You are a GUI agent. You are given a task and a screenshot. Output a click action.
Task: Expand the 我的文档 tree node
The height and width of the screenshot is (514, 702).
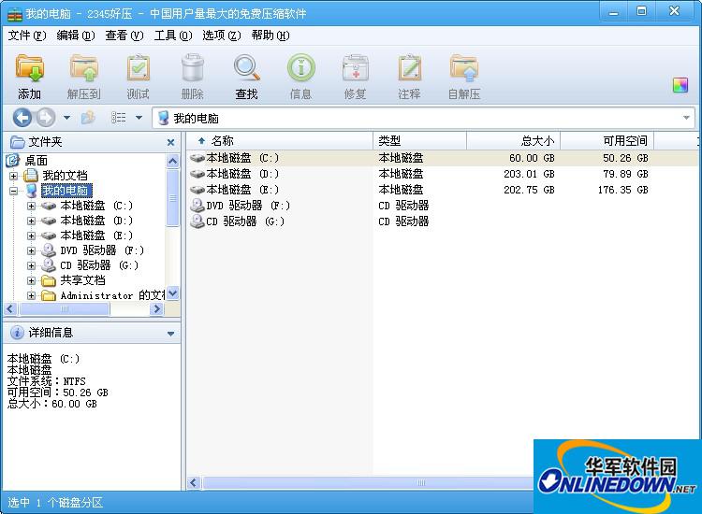pyautogui.click(x=13, y=176)
